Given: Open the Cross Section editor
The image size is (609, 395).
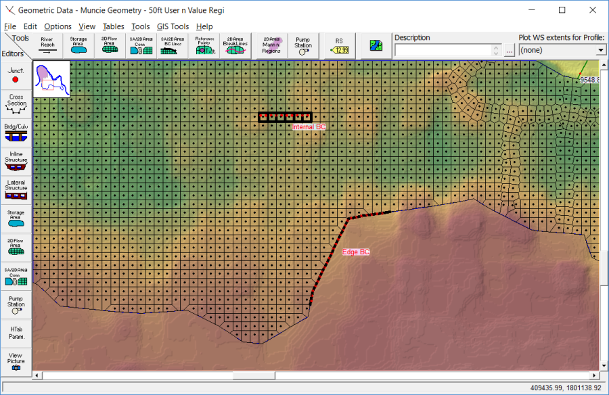Looking at the screenshot, I should (x=16, y=103).
